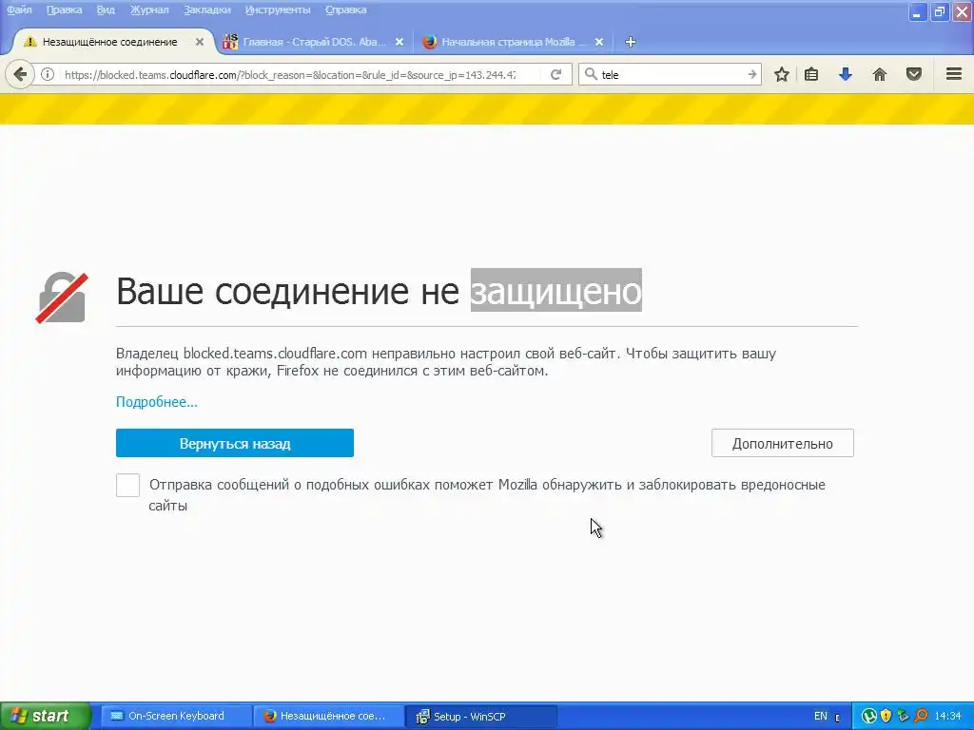Open the Журнал menu

coord(149,10)
